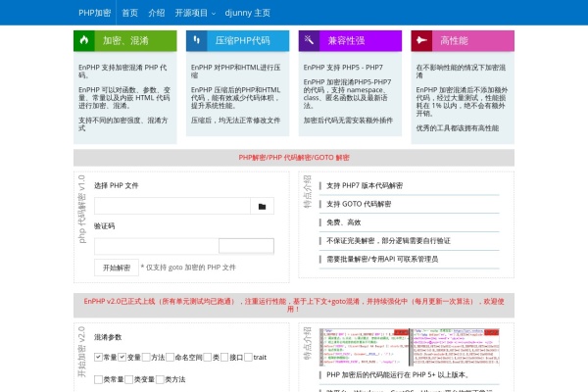
Task: Enable the 方法 checkbox
Action: [x=147, y=358]
